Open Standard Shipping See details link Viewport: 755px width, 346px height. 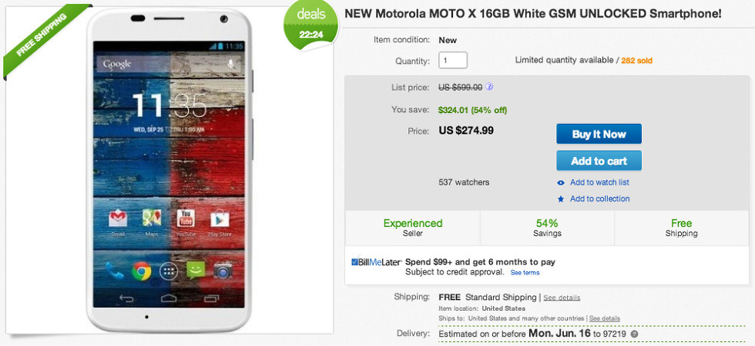(563, 298)
